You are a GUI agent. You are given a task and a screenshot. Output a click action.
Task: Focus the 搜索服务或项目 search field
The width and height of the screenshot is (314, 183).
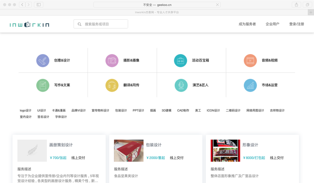click(101, 24)
